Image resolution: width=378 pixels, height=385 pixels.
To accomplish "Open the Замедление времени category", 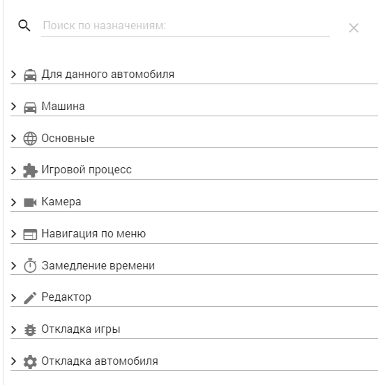I will click(x=194, y=265).
